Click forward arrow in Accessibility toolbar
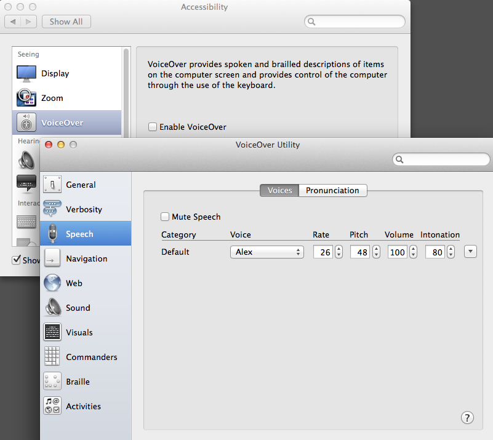Image resolution: width=493 pixels, height=440 pixels. (x=28, y=22)
